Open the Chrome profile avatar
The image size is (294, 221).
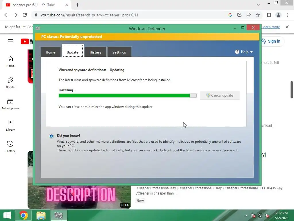click(278, 15)
